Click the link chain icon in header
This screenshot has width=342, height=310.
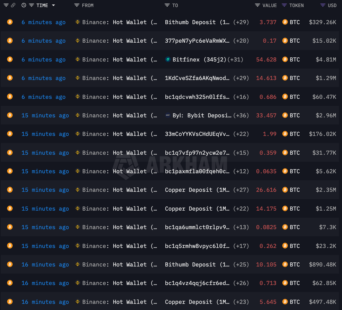pos(13,5)
